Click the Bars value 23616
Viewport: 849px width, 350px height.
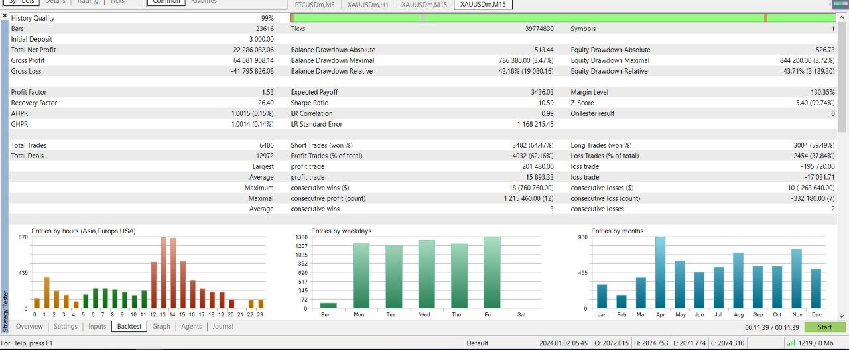[x=265, y=29]
